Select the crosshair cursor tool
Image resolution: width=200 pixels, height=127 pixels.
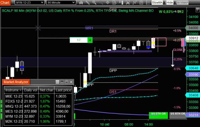(x=108, y=3)
